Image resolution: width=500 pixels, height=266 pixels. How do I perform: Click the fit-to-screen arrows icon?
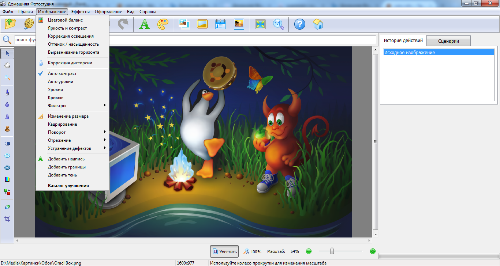tap(261, 24)
